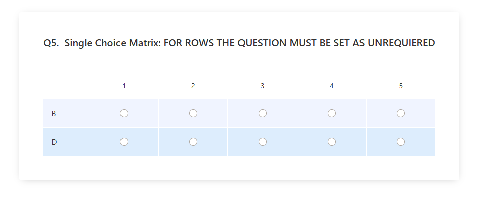Select rating 4 for row B
The image size is (483, 198).
(332, 113)
